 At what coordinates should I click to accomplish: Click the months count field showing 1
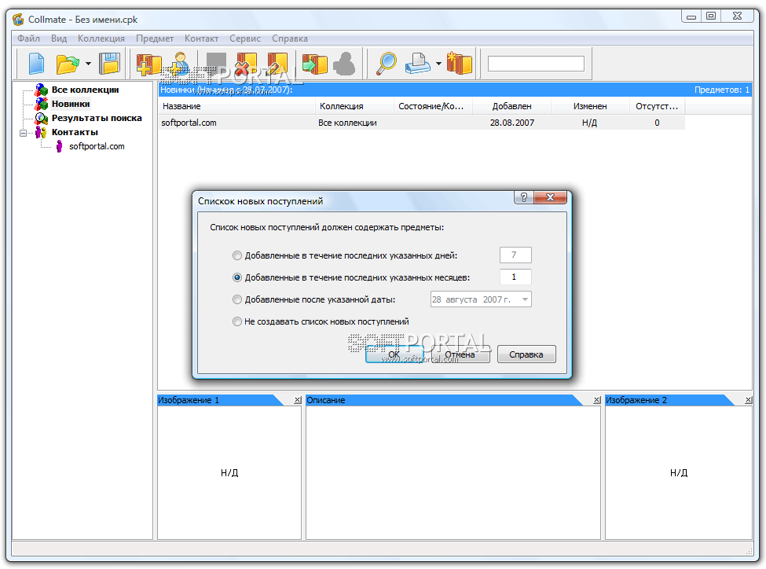tap(515, 277)
